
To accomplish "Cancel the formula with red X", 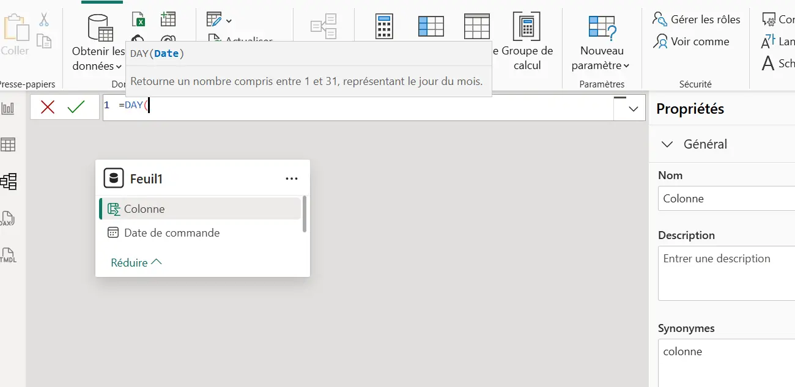I will [48, 108].
